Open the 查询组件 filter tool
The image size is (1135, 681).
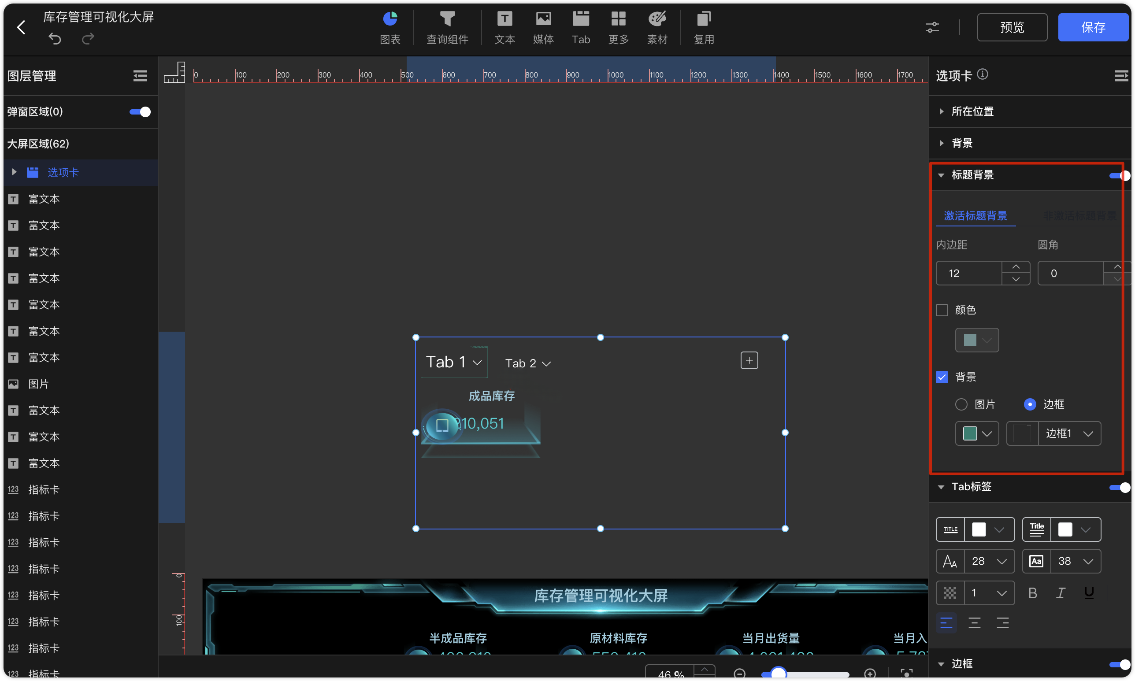coord(447,28)
